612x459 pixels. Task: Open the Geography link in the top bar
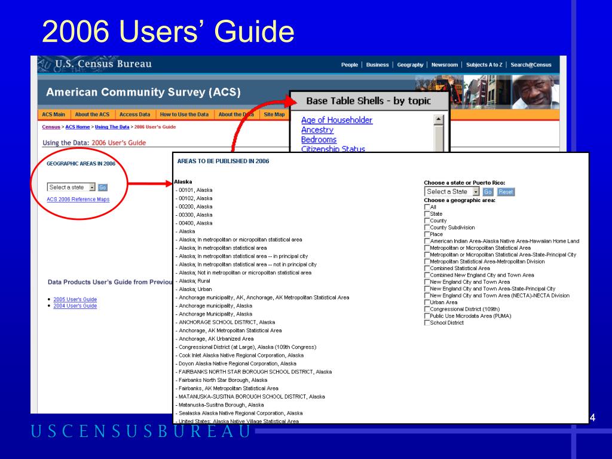410,65
